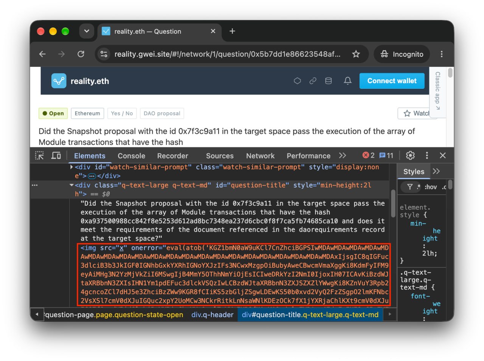Switch to the Elements tab

[x=90, y=156]
